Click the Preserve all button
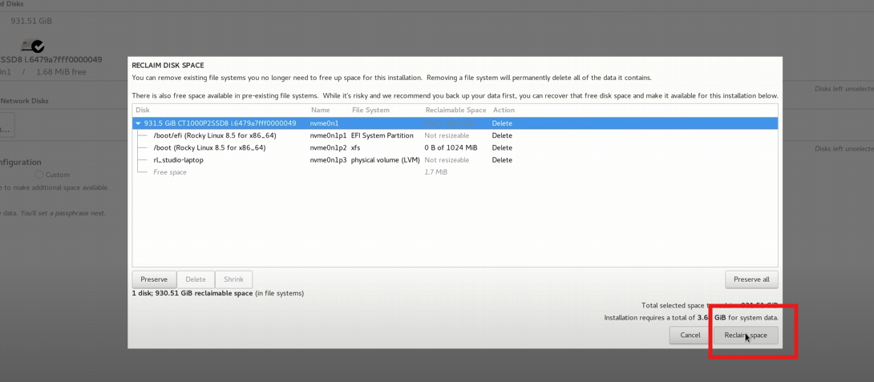This screenshot has width=874, height=382. [751, 279]
